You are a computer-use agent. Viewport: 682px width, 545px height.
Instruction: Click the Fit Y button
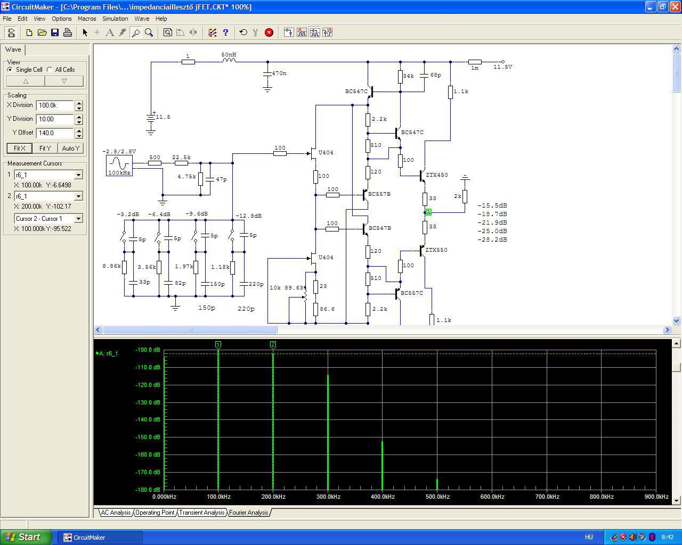click(x=45, y=148)
